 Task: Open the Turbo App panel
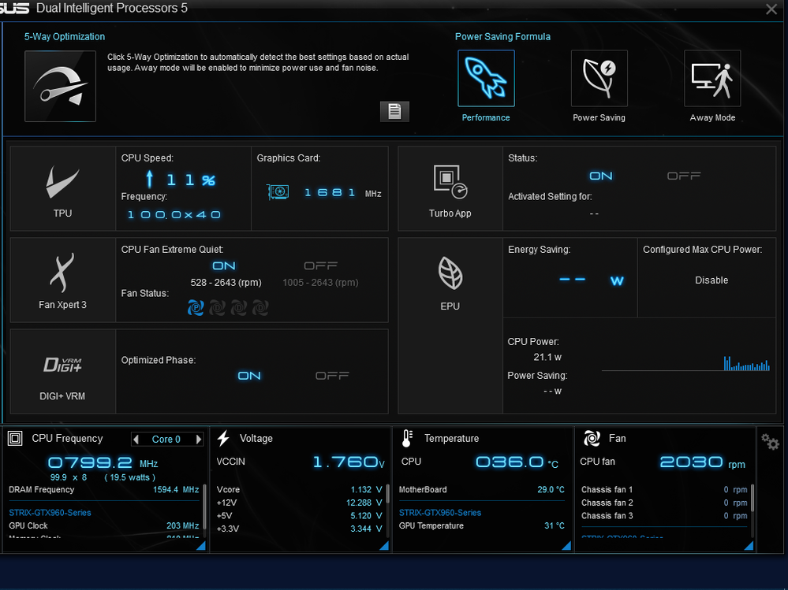[x=450, y=188]
